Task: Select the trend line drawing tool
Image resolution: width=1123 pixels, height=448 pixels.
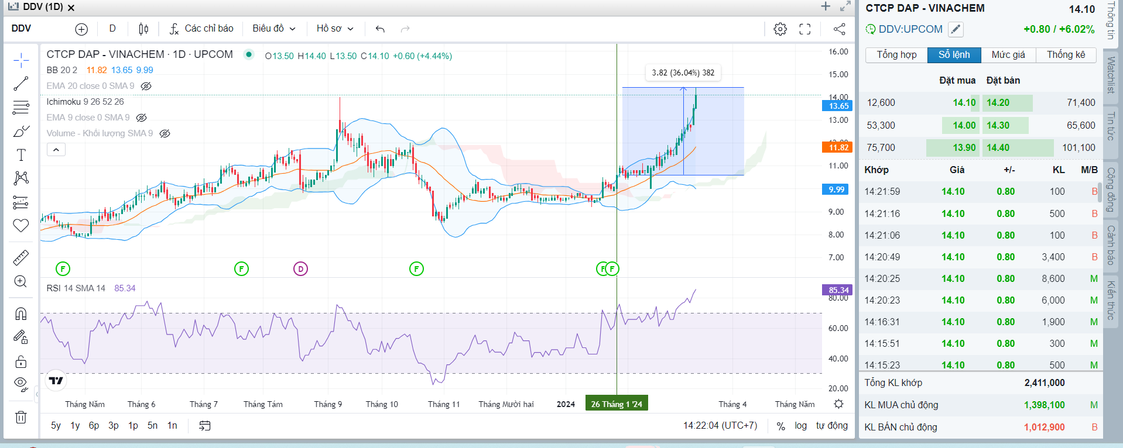Action: 21,84
